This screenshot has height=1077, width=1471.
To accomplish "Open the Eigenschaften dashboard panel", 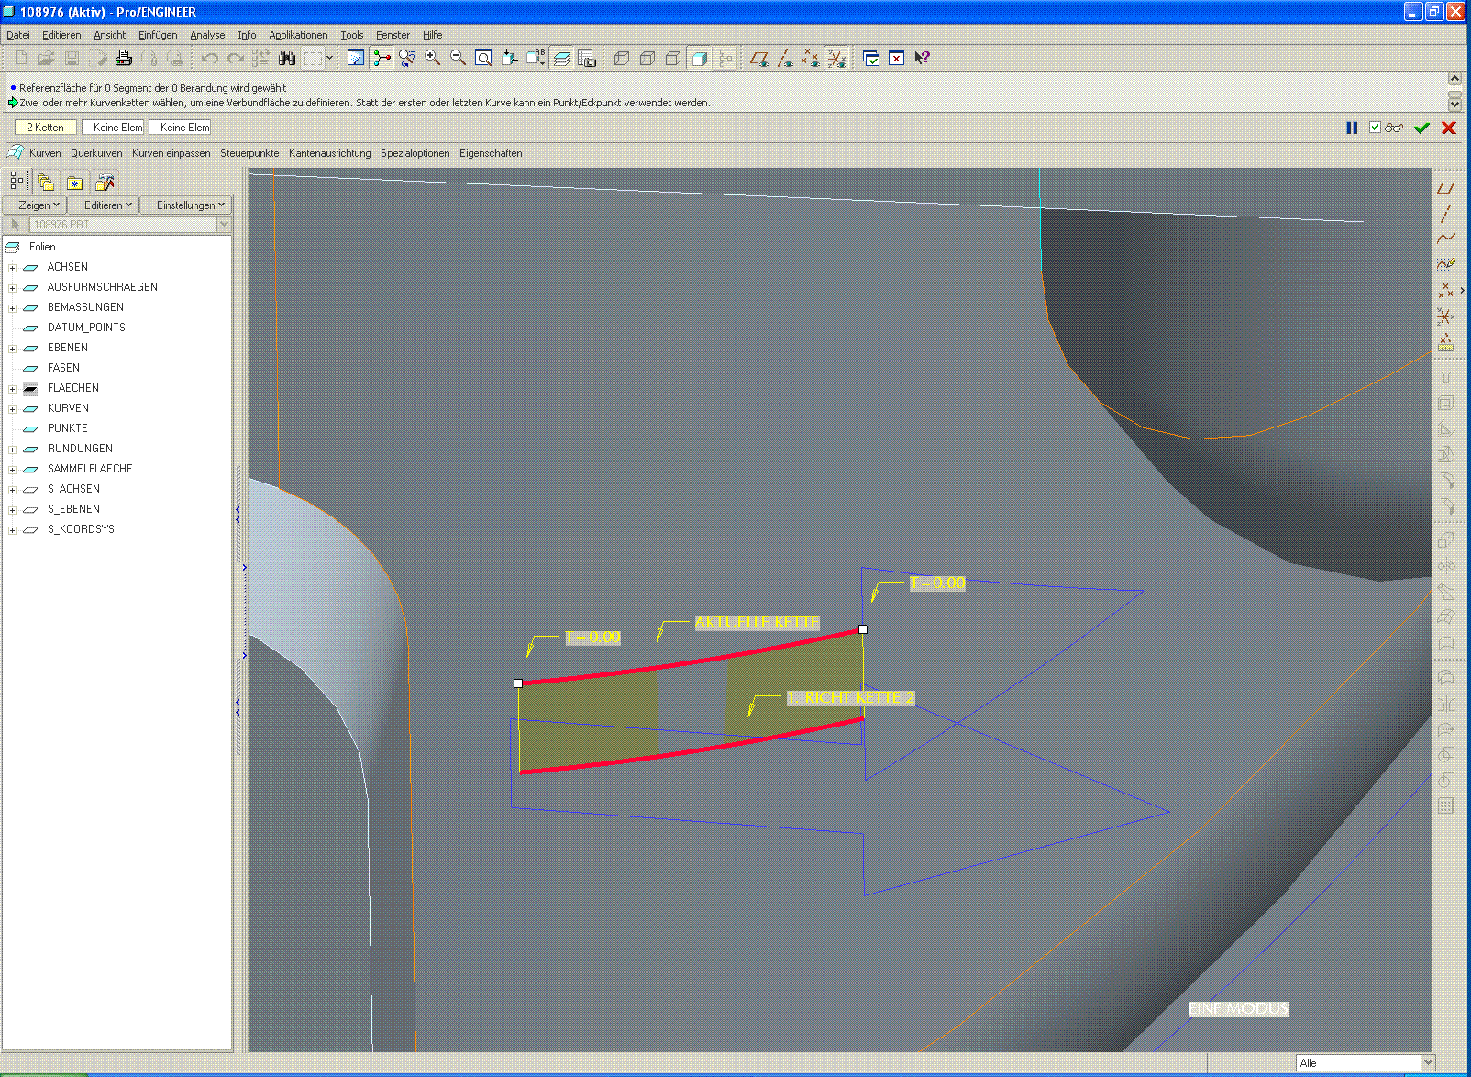I will click(x=491, y=153).
